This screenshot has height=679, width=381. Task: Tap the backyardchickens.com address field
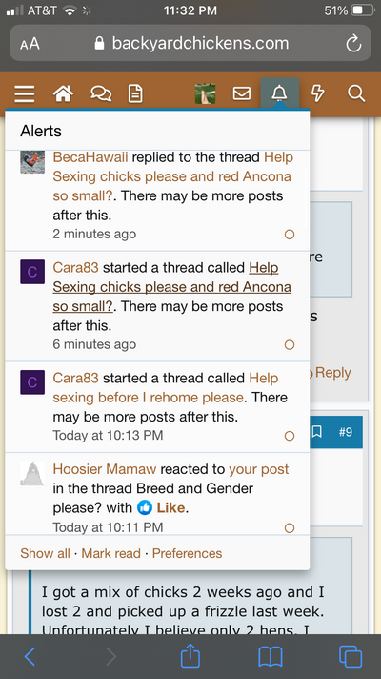(190, 43)
